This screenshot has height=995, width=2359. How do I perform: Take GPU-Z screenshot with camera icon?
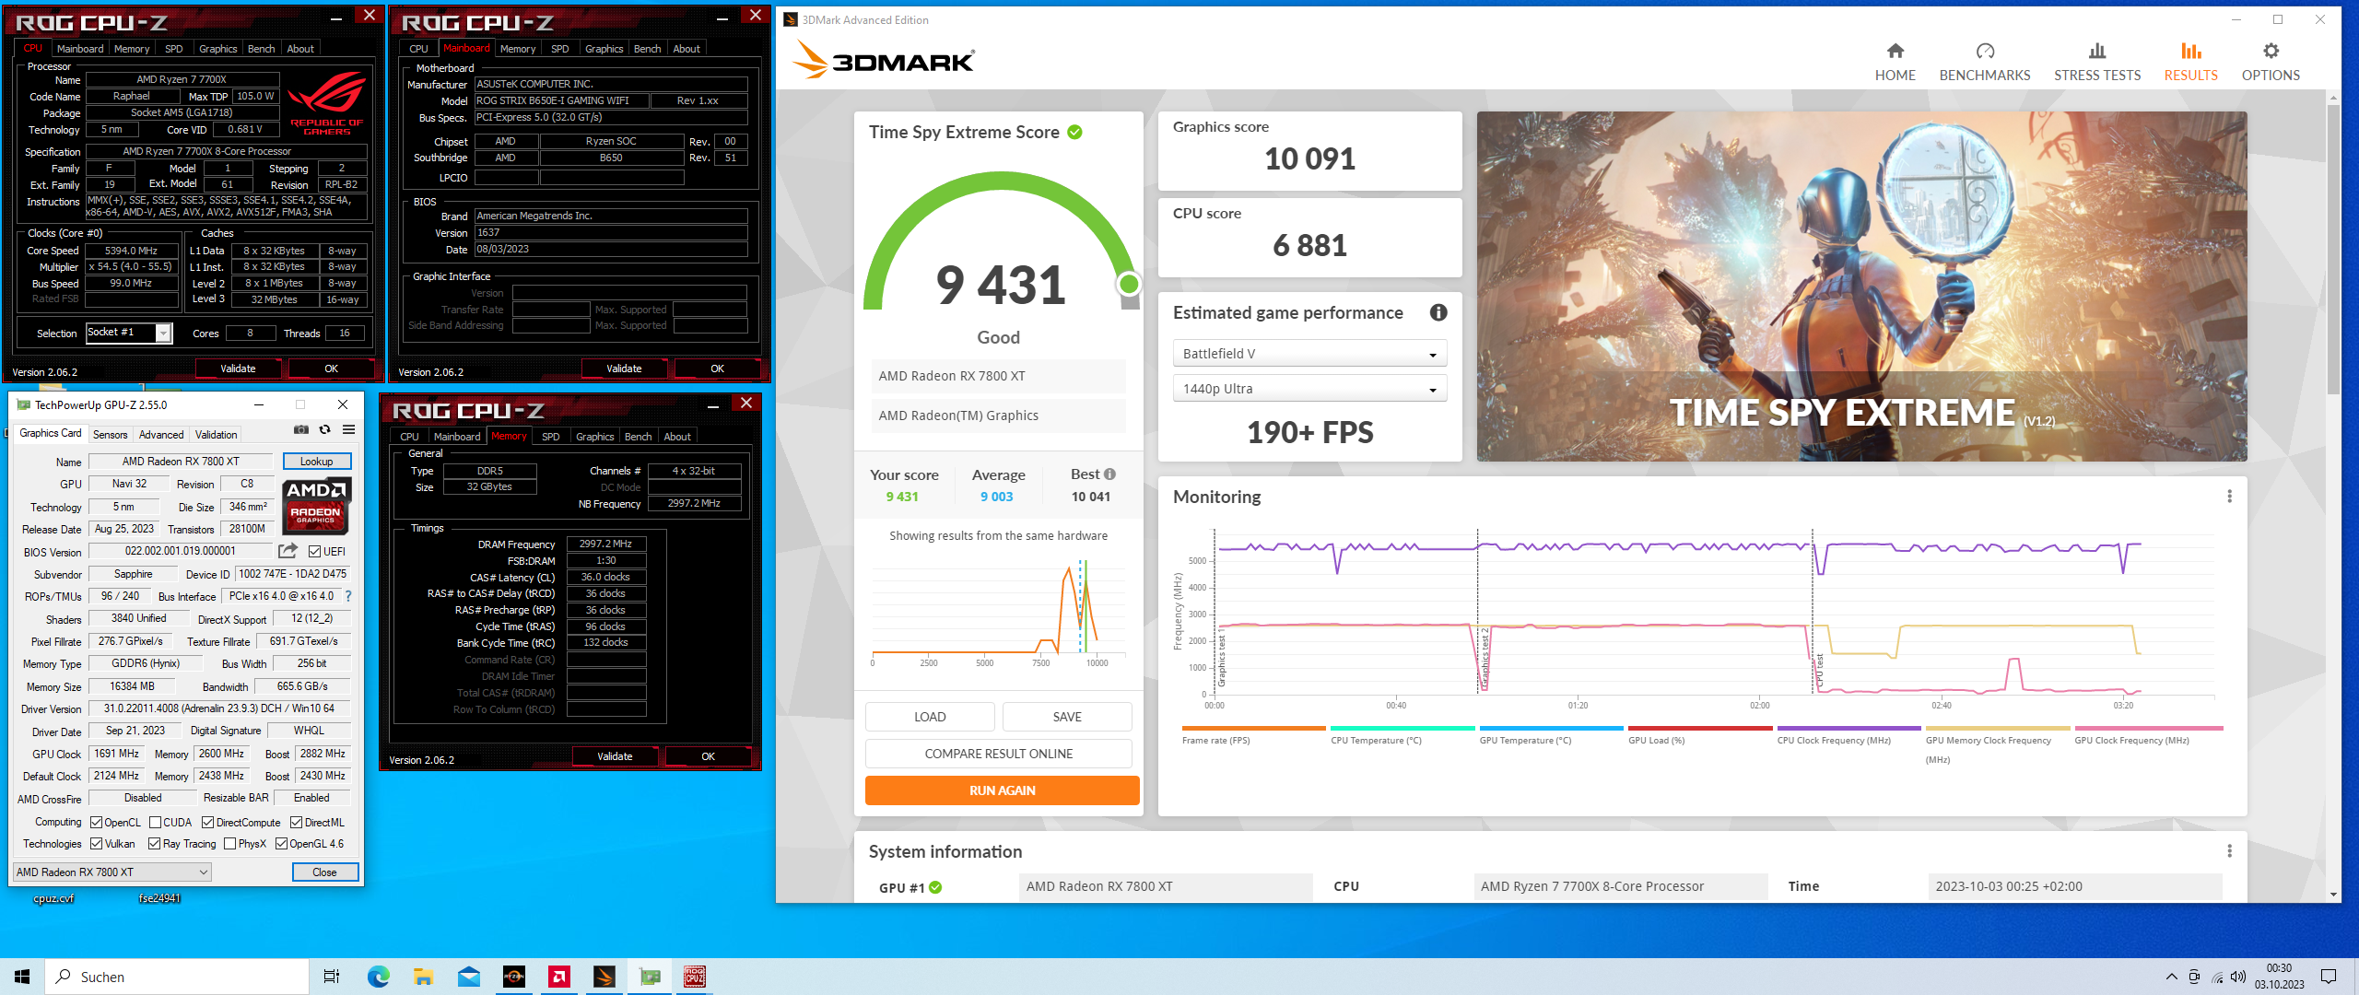point(300,429)
